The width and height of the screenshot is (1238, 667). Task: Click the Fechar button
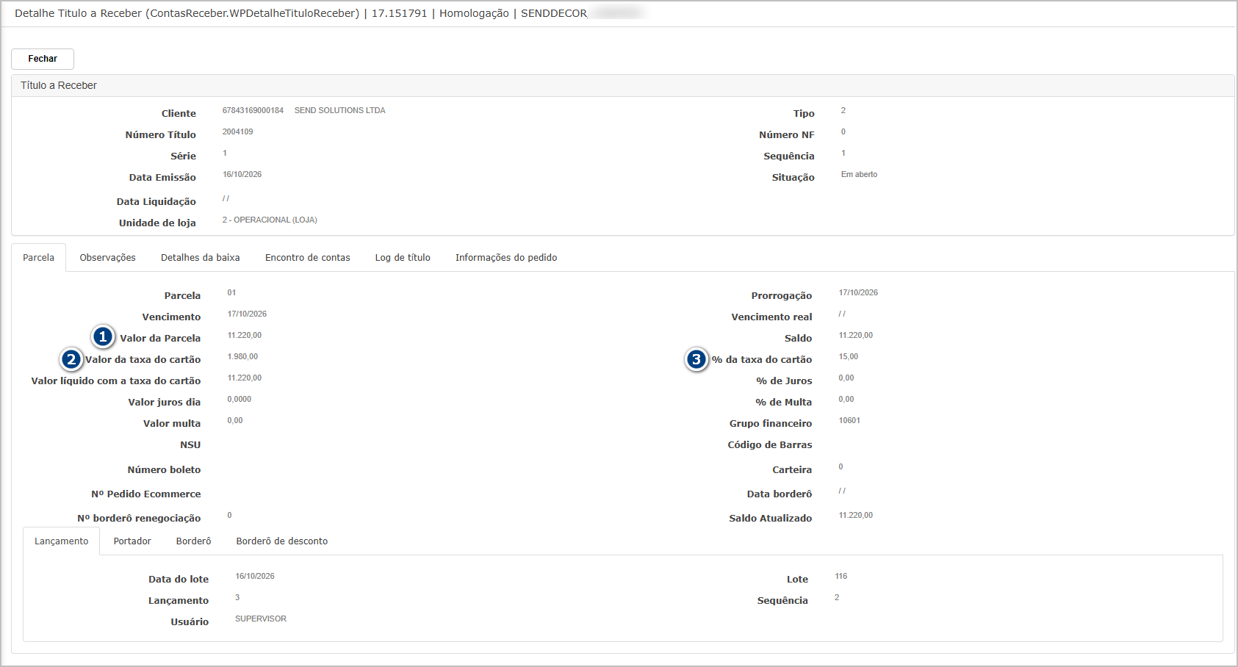tap(43, 59)
